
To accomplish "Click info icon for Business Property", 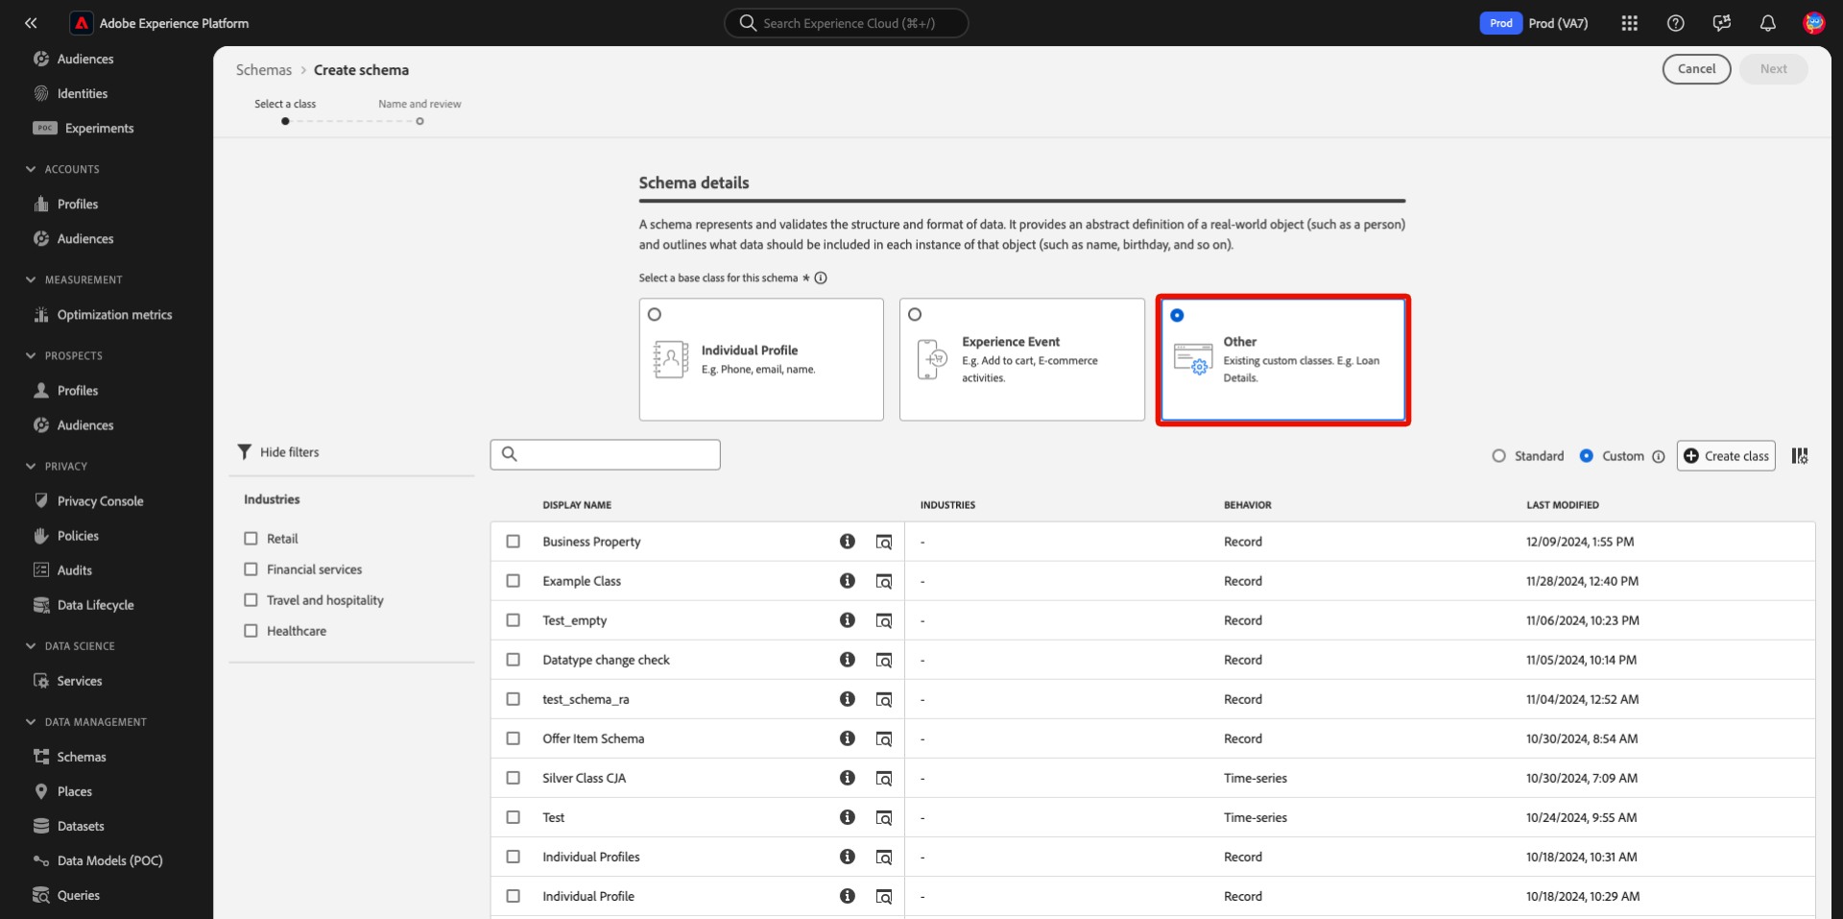I will pyautogui.click(x=847, y=542).
